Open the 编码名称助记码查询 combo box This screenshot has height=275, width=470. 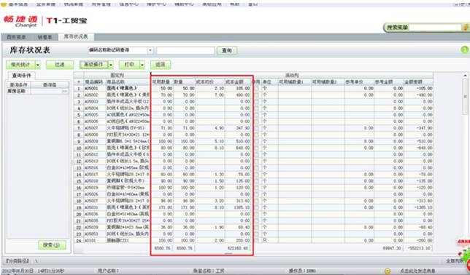click(121, 50)
